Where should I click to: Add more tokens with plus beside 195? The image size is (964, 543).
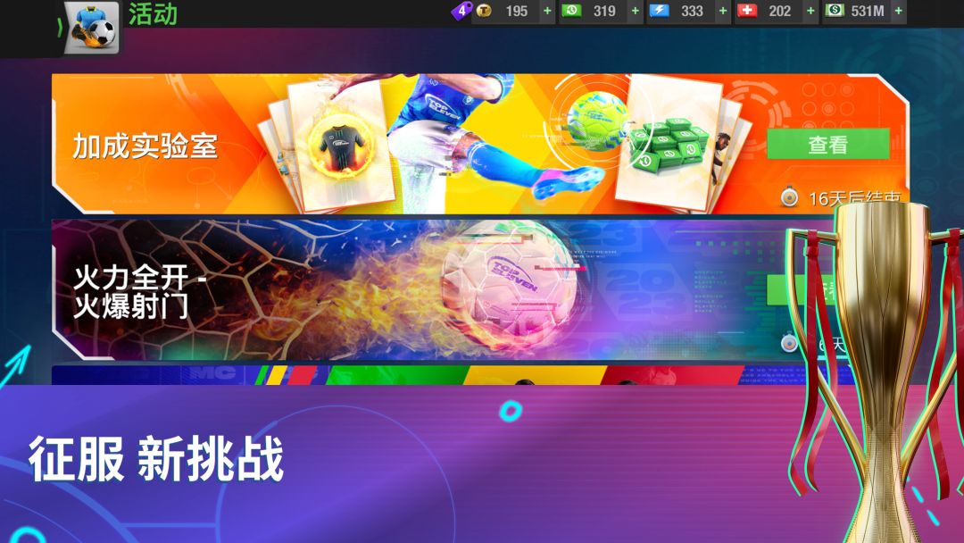(x=547, y=11)
